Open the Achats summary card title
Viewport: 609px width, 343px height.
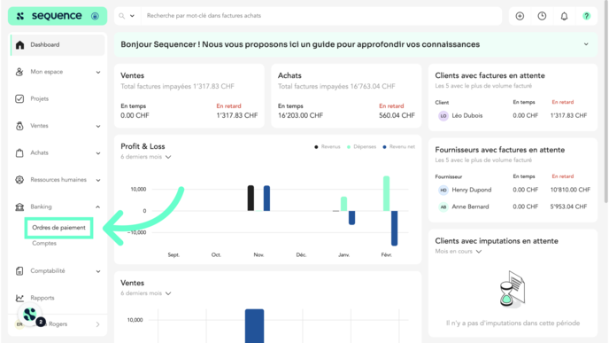(289, 75)
